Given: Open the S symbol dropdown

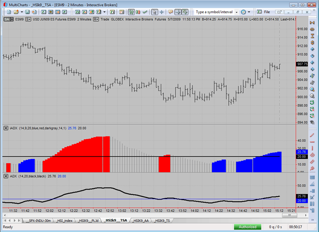Looking at the screenshot, I should click(28, 19).
